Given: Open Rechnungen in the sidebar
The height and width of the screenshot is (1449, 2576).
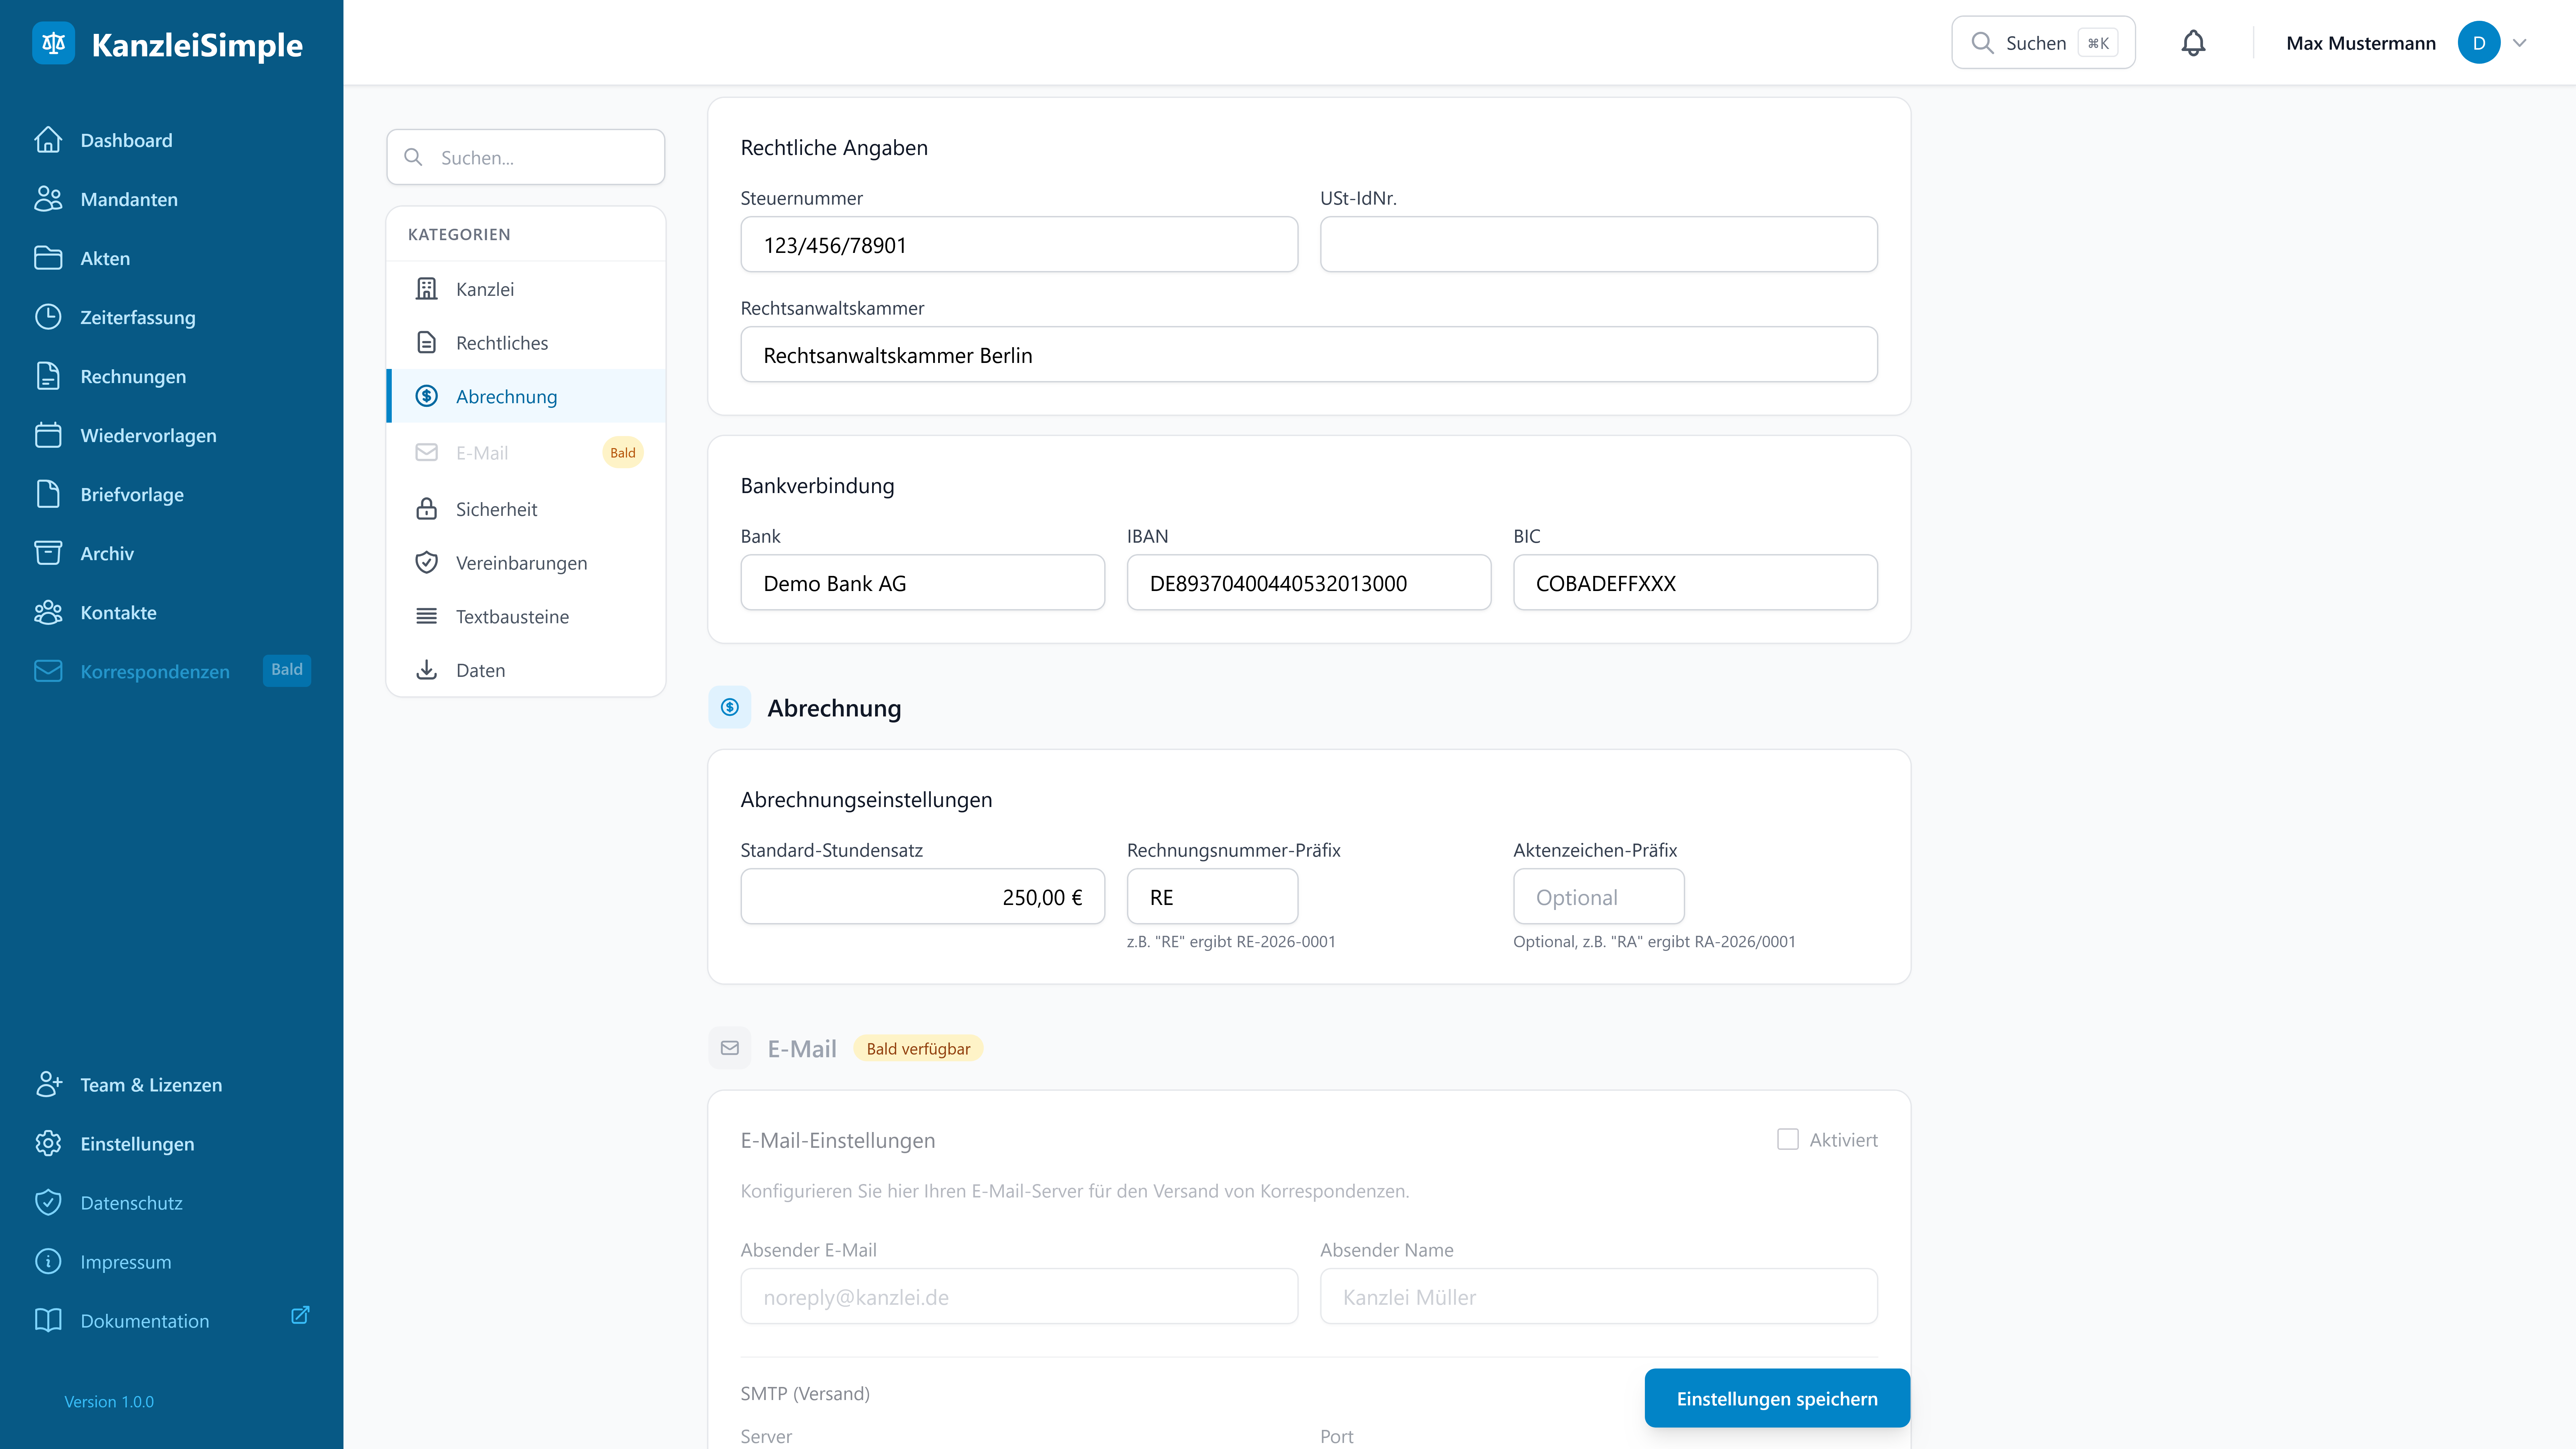Looking at the screenshot, I should (x=133, y=376).
